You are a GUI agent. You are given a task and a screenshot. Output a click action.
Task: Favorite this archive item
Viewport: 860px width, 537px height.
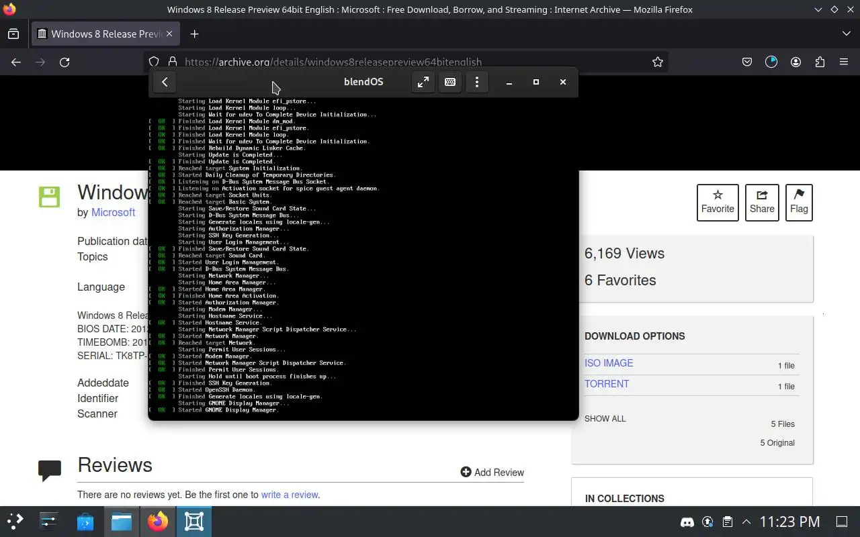[718, 202]
